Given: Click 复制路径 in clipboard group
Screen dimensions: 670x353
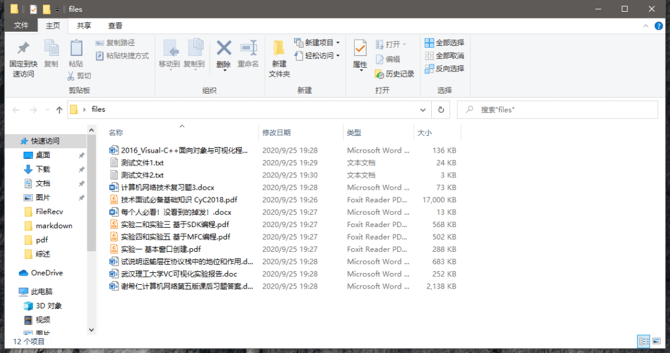Looking at the screenshot, I should 115,43.
